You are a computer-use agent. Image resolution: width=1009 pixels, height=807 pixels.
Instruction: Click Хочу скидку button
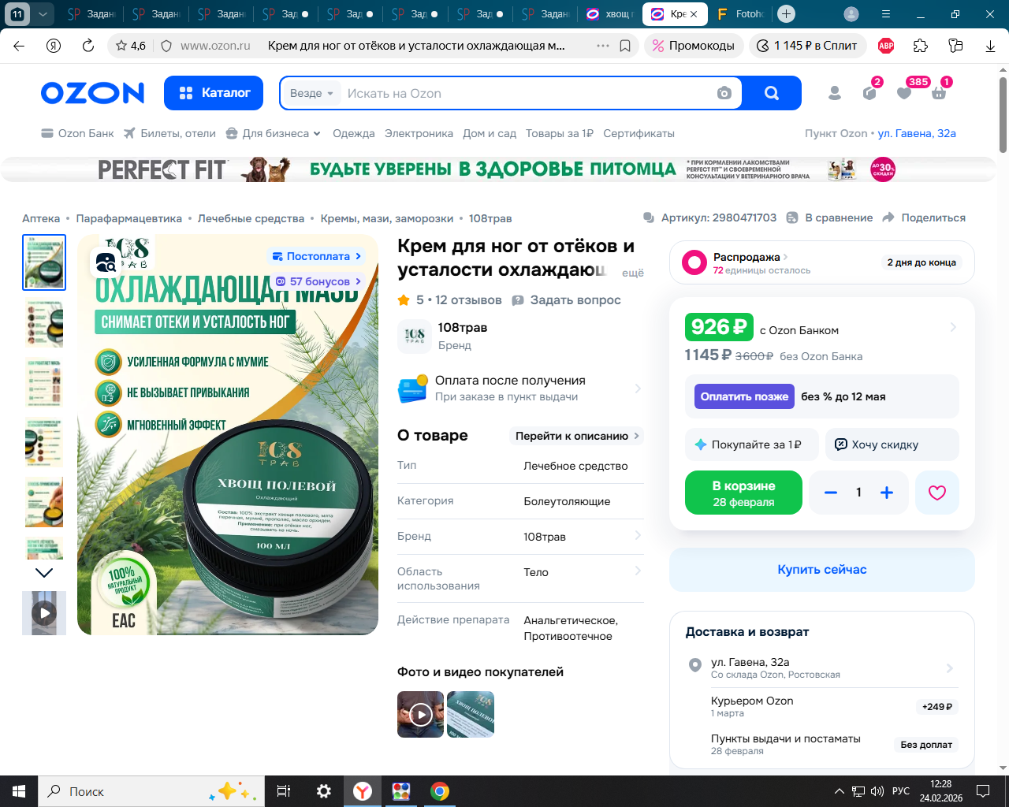(x=892, y=444)
